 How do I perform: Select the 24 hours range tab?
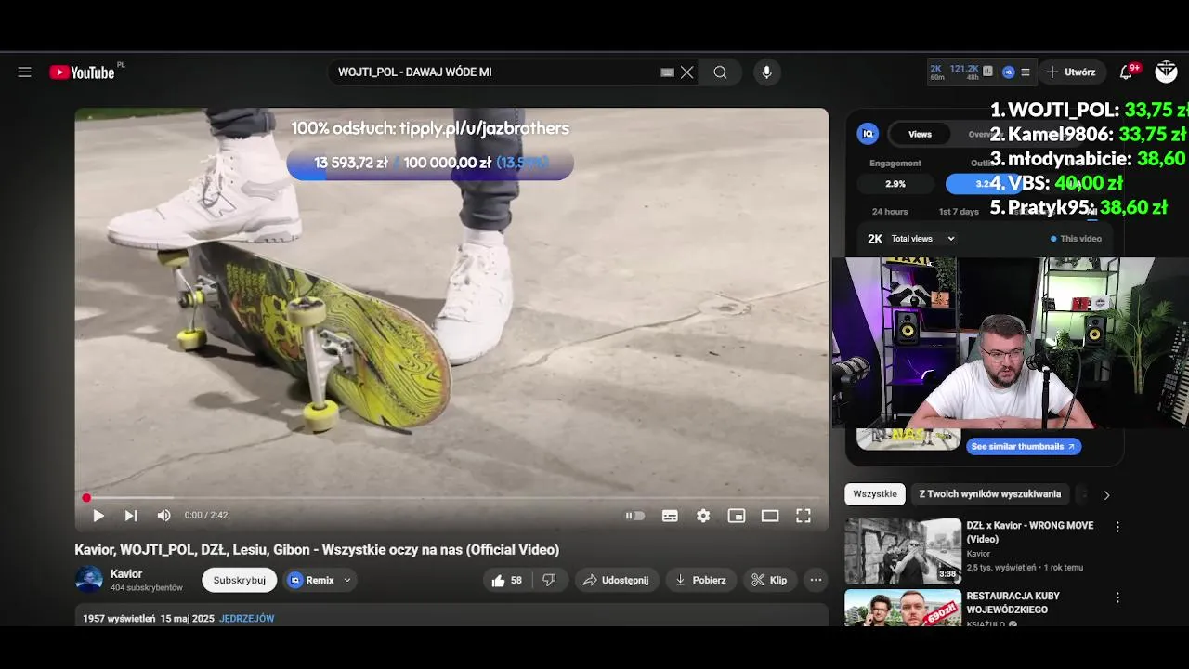tap(890, 212)
